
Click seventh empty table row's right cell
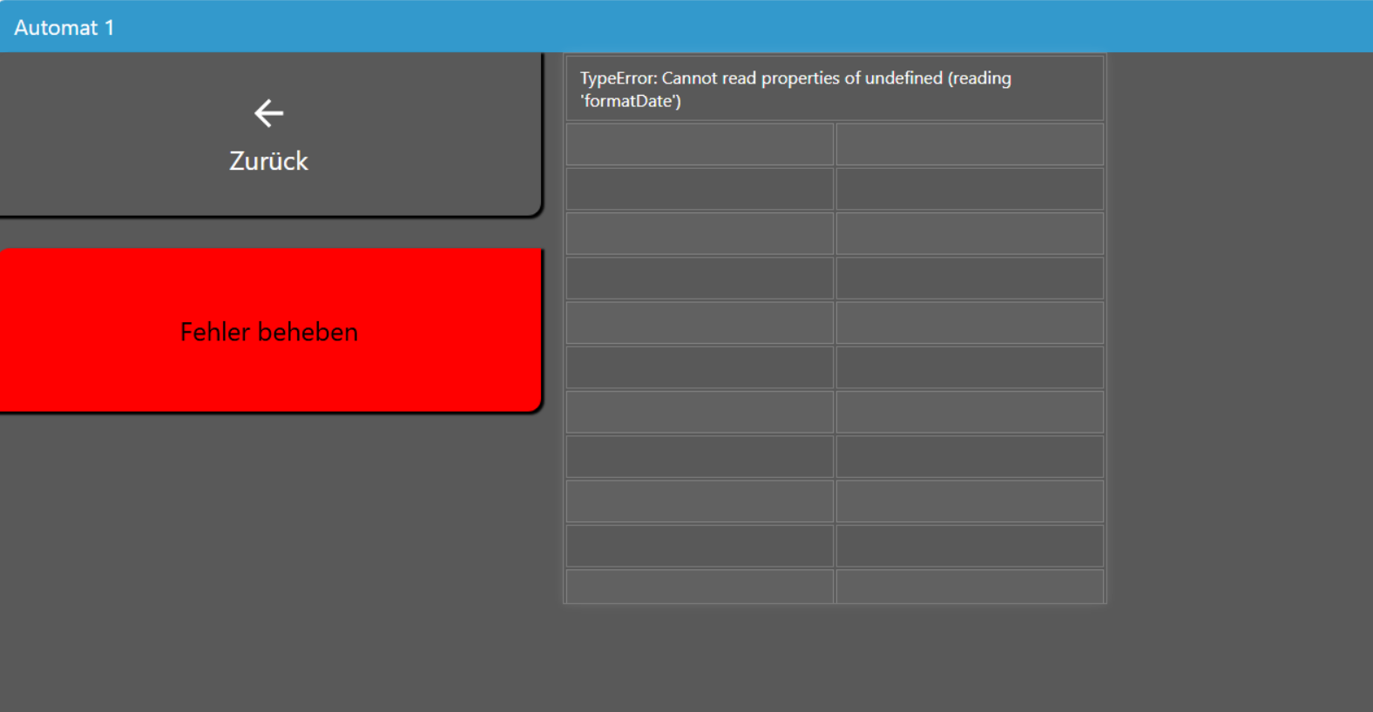point(969,412)
